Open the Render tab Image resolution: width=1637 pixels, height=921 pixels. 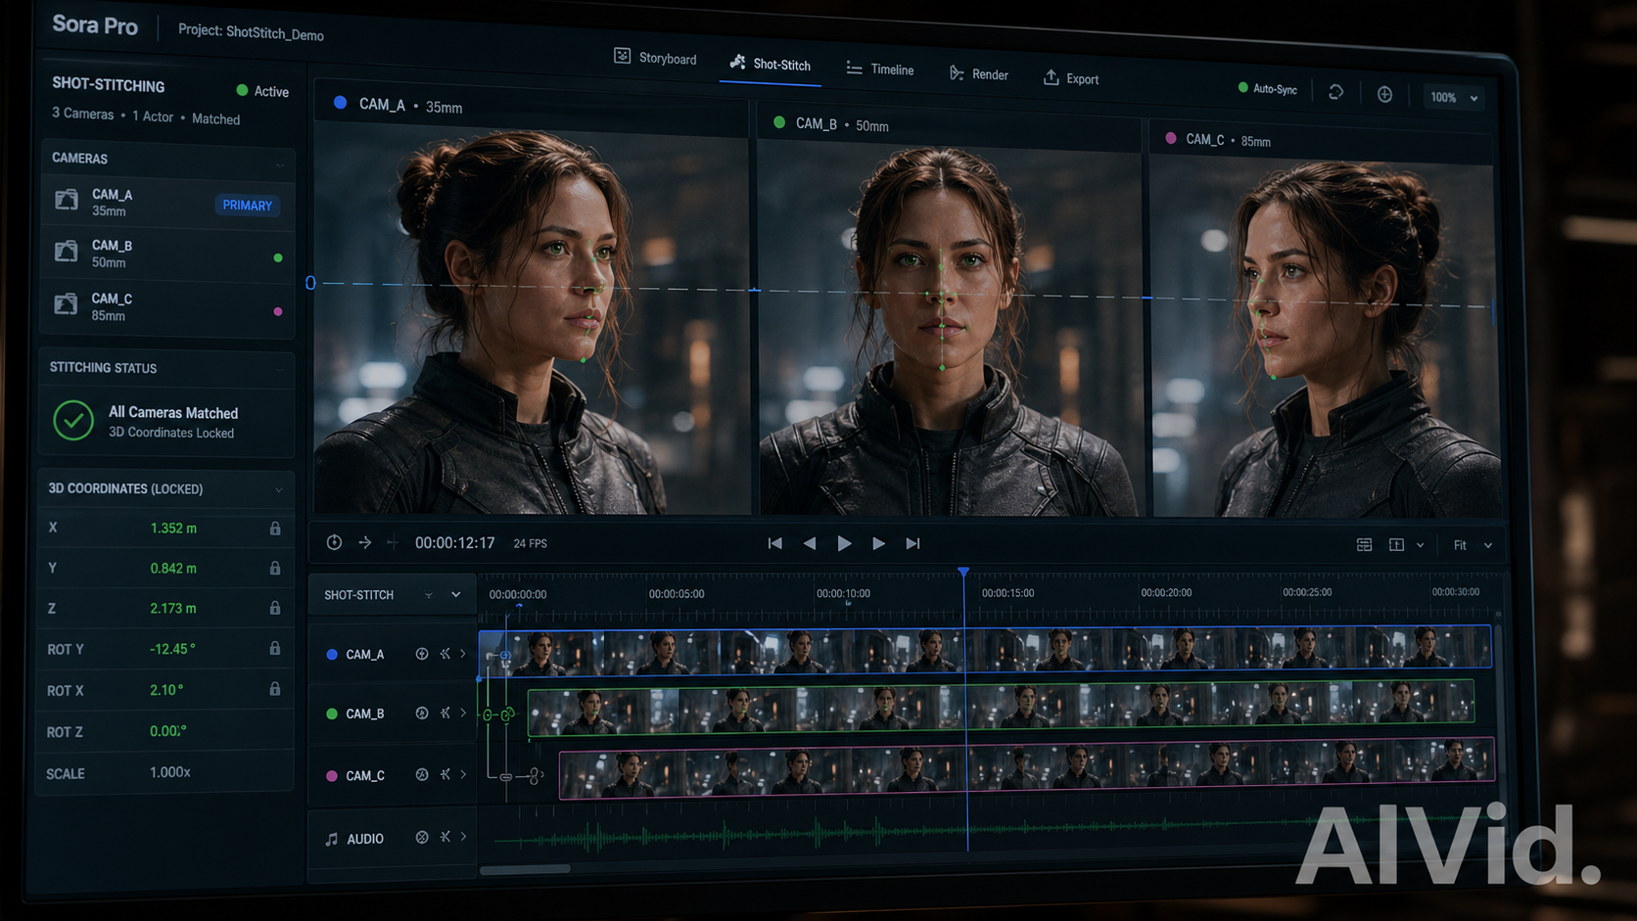[x=978, y=74]
